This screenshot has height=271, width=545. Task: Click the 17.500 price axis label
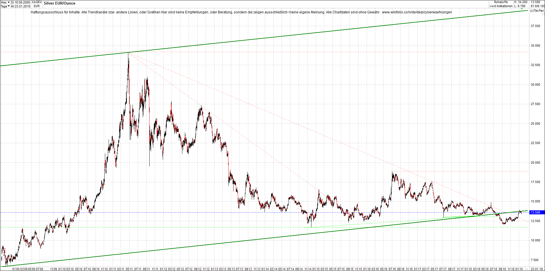tap(535, 182)
